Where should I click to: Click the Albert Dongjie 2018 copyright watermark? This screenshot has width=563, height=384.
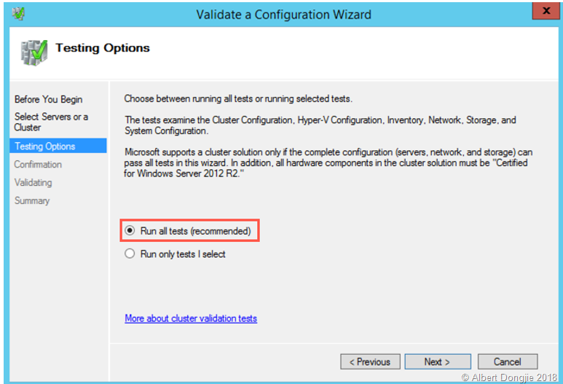pyautogui.click(x=511, y=377)
